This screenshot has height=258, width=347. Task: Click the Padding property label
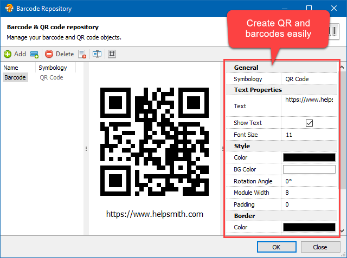(244, 204)
